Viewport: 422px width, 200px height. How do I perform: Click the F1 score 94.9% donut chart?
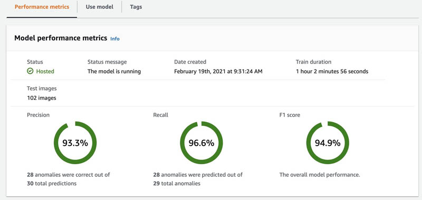coord(328,143)
